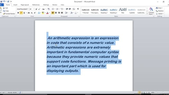Click the Copy button in Clipboard
169x95 pixels.
(x=6, y=11)
